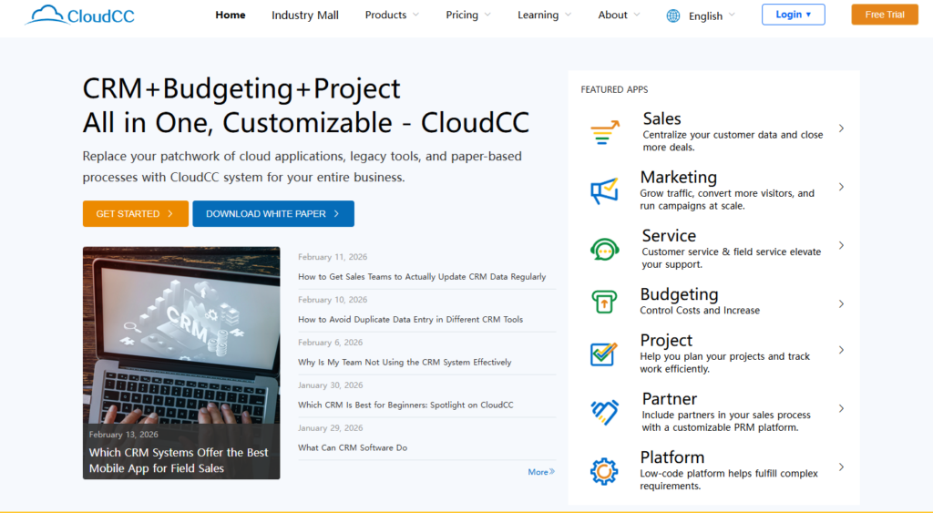Click the Service headset icon

click(x=605, y=249)
